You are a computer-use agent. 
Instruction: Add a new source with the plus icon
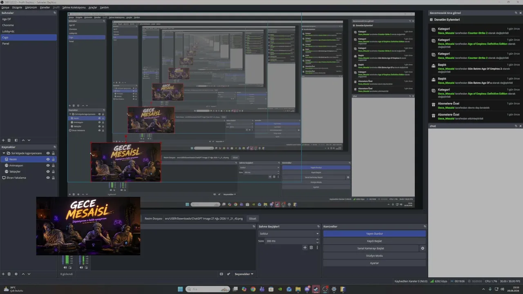(x=3, y=274)
